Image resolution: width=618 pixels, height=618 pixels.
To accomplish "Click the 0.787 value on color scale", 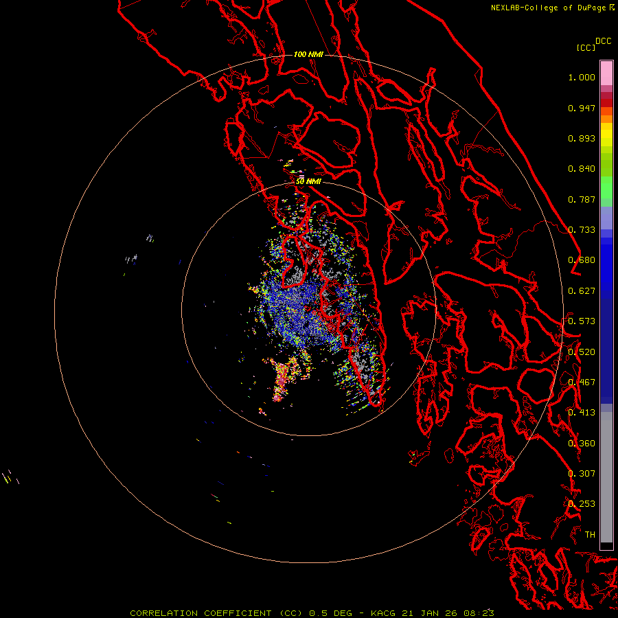I will 582,199.
